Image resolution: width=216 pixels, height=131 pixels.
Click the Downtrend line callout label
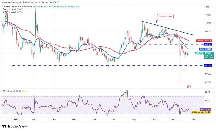(x=164, y=16)
